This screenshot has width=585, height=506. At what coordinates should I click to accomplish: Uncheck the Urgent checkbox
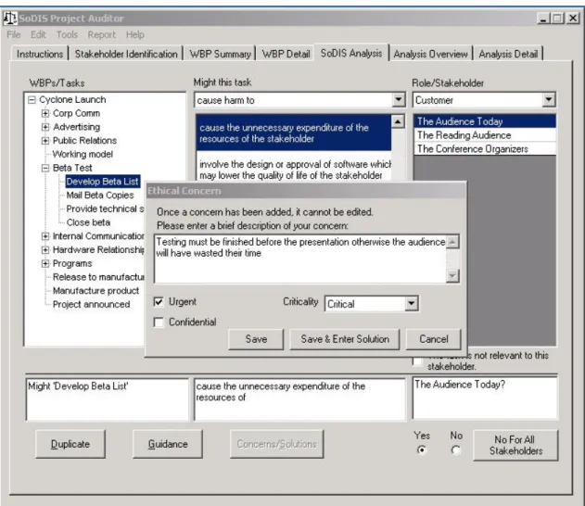[159, 302]
